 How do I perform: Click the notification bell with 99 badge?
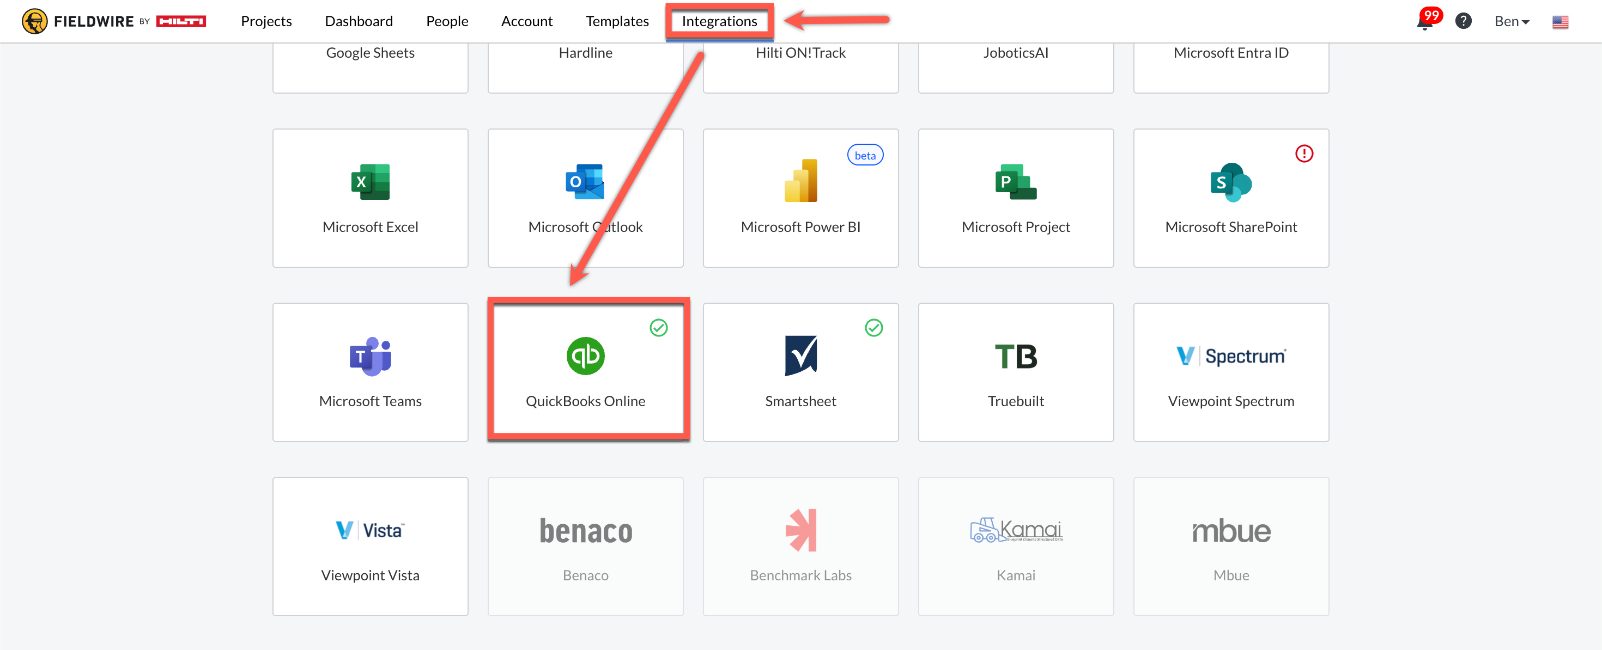point(1424,22)
